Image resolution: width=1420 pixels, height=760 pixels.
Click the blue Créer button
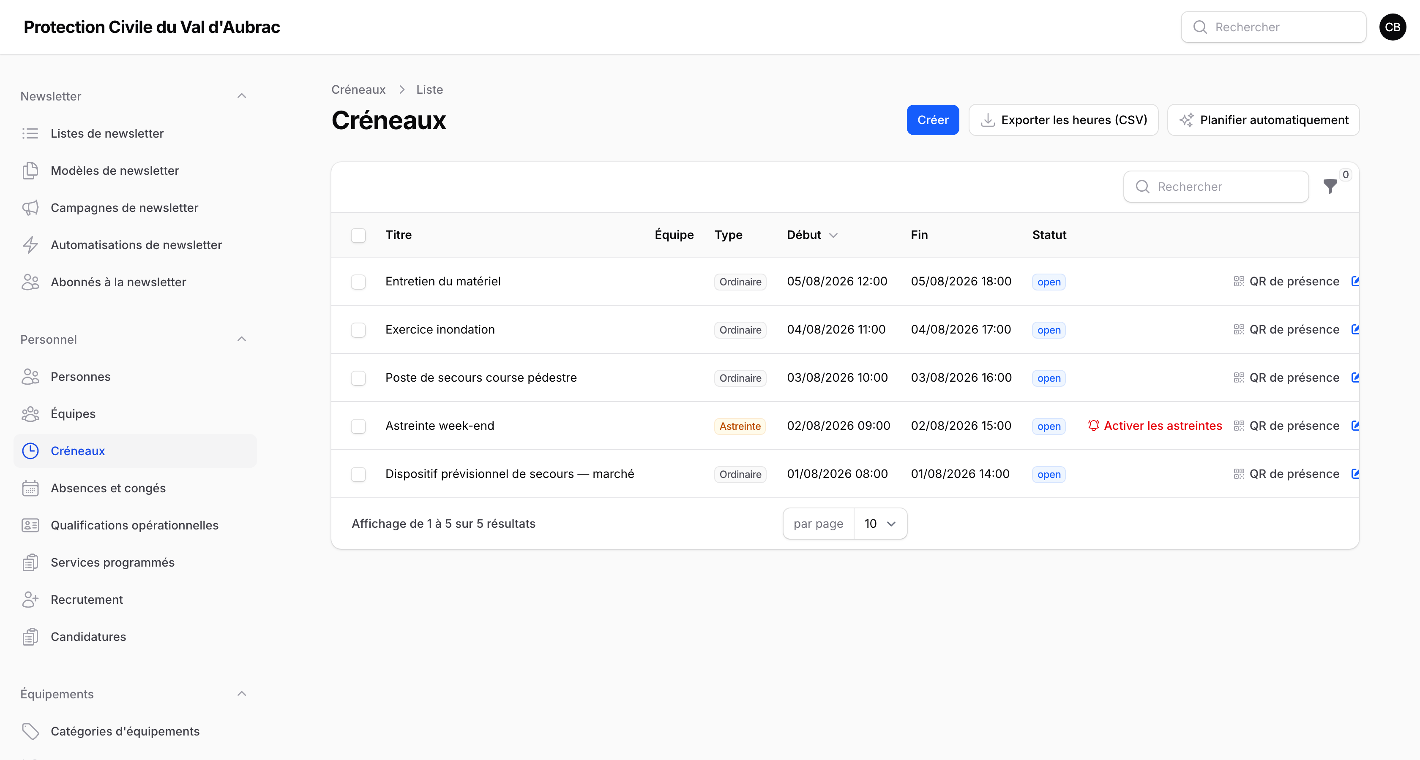coord(933,120)
